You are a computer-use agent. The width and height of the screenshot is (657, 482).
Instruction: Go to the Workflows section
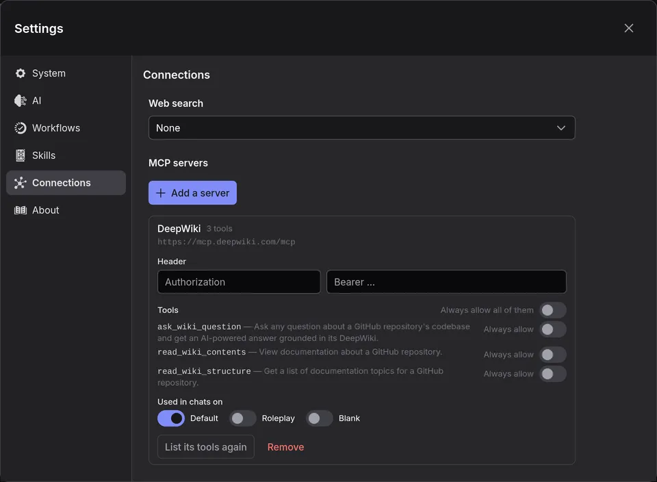click(x=66, y=128)
